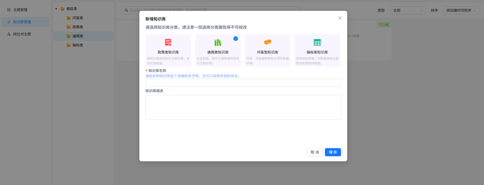Click the red policy knowledge base icon
The width and height of the screenshot is (484, 185).
168,42
